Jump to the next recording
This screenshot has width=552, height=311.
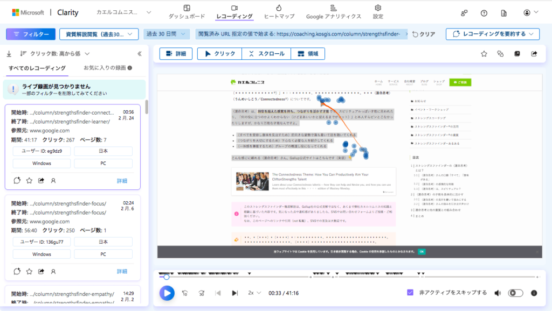pyautogui.click(x=235, y=293)
